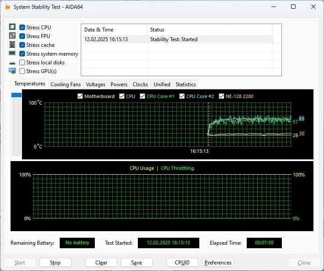Click the RAM module icon beside system memory
This screenshot has width=324, height=271.
(x=12, y=53)
